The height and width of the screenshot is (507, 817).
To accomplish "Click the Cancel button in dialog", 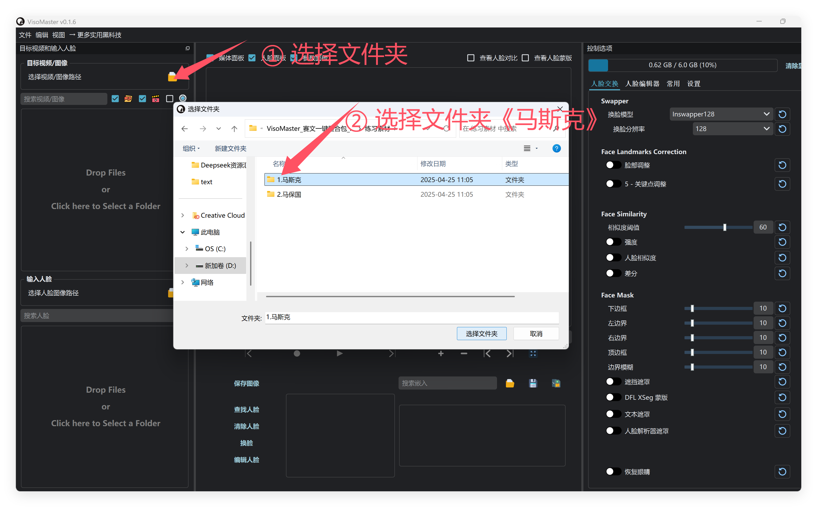I will point(536,334).
